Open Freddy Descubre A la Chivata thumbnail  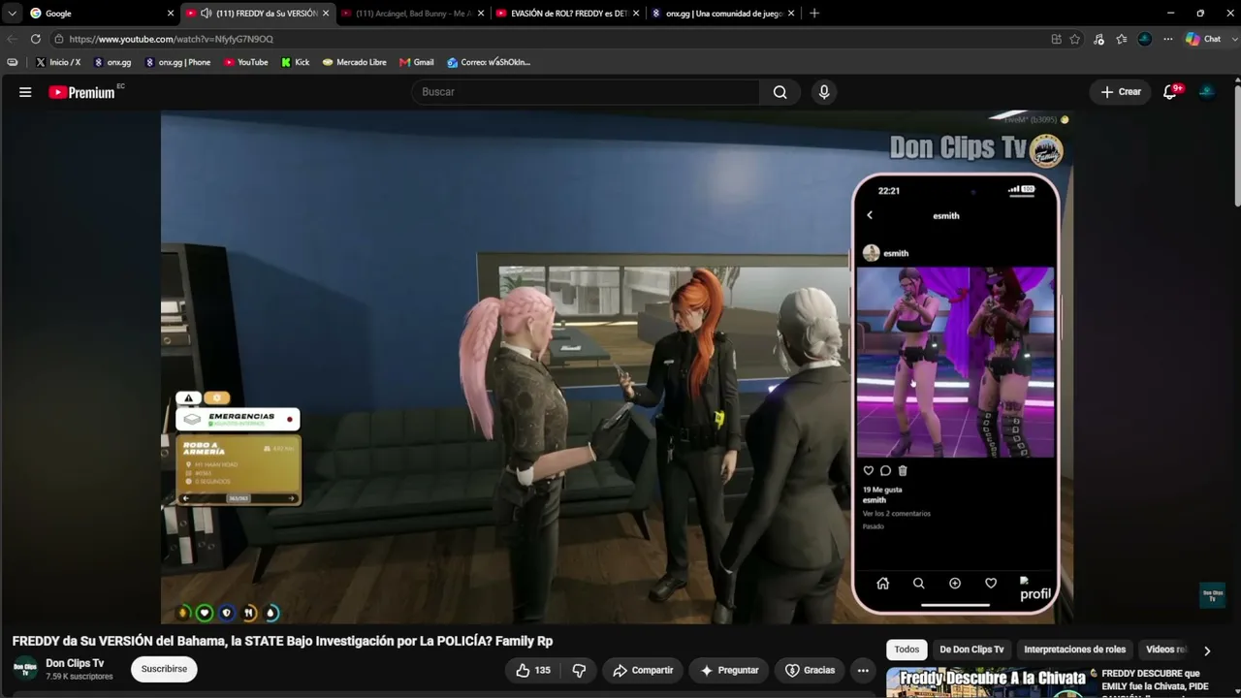pyautogui.click(x=990, y=682)
